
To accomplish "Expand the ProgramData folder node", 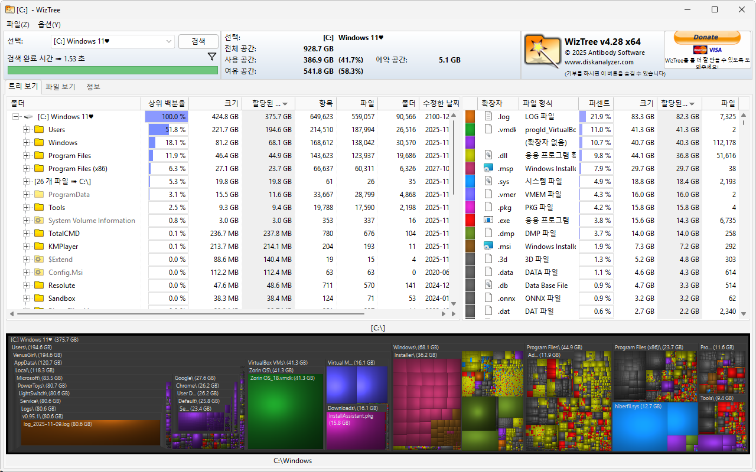I will click(27, 195).
